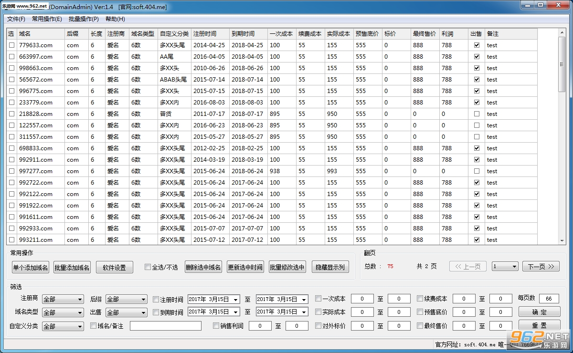573x353 pixels.
Task: Click the 一次成本 minimum value field
Action: (x=362, y=299)
